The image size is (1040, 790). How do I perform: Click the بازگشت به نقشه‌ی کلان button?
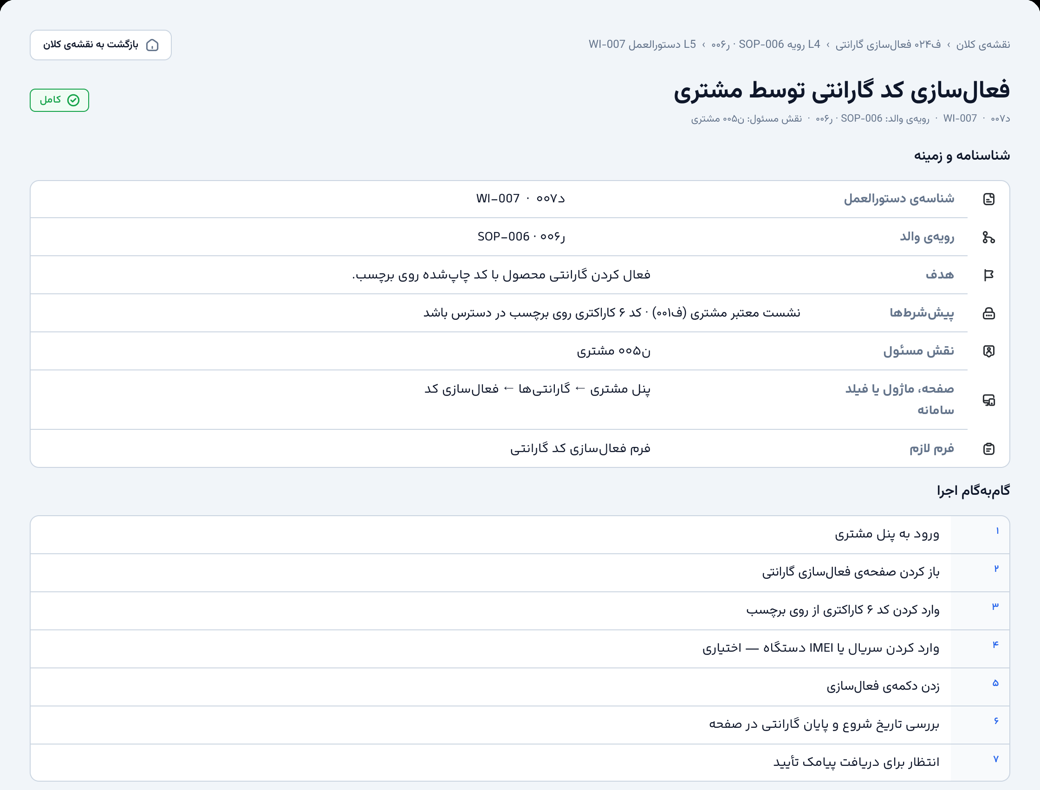pyautogui.click(x=101, y=45)
